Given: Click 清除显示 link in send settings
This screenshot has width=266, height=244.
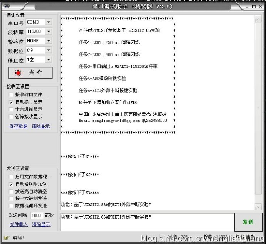Looking at the screenshot, I should click(x=41, y=224).
